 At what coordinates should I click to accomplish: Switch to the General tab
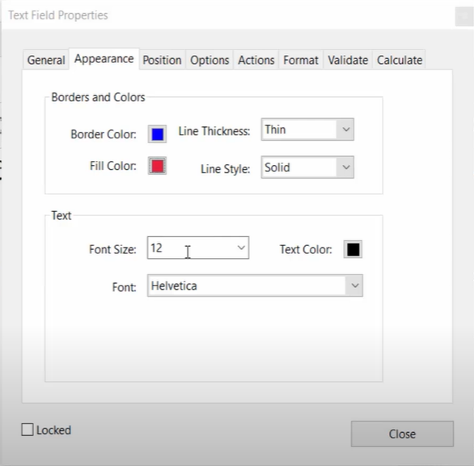pos(46,60)
